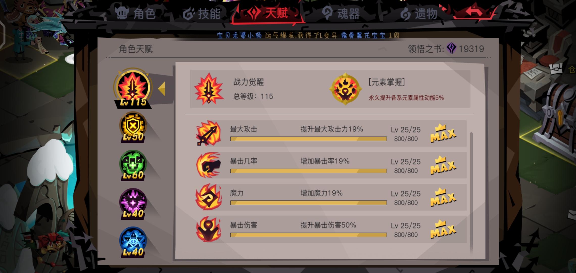This screenshot has width=576, height=273.
Task: Open the 魂器 soul vessel tab
Action: [x=341, y=13]
